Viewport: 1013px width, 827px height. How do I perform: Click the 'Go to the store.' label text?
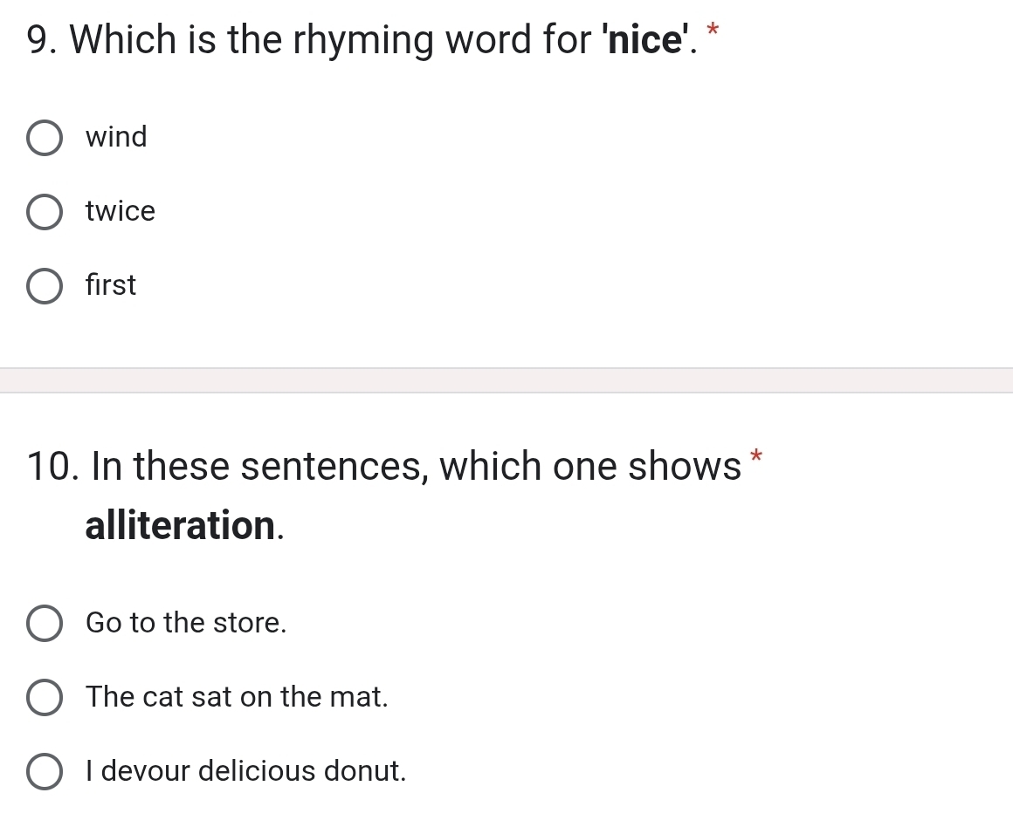click(186, 623)
